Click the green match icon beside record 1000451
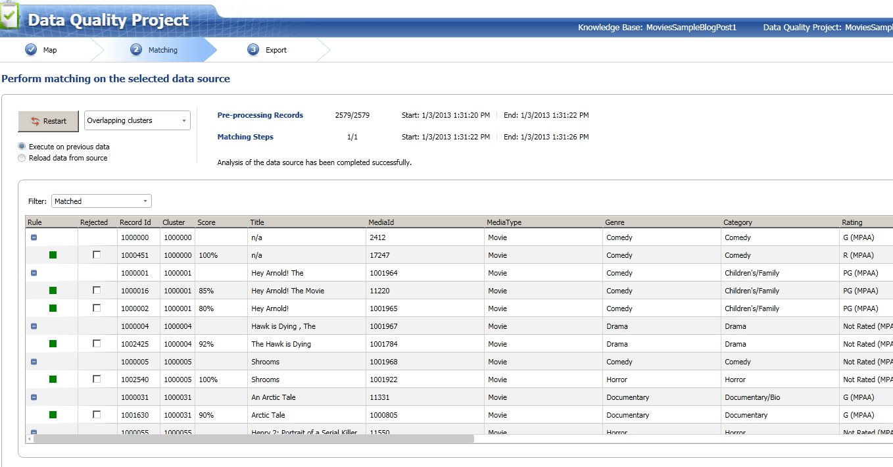Screen dimensions: 893x467 [x=53, y=255]
